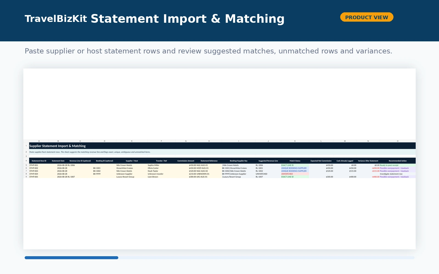Image resolution: width=439 pixels, height=274 pixels.
Task: Click statement reference NILE-AUG-01
Action: tap(209, 165)
